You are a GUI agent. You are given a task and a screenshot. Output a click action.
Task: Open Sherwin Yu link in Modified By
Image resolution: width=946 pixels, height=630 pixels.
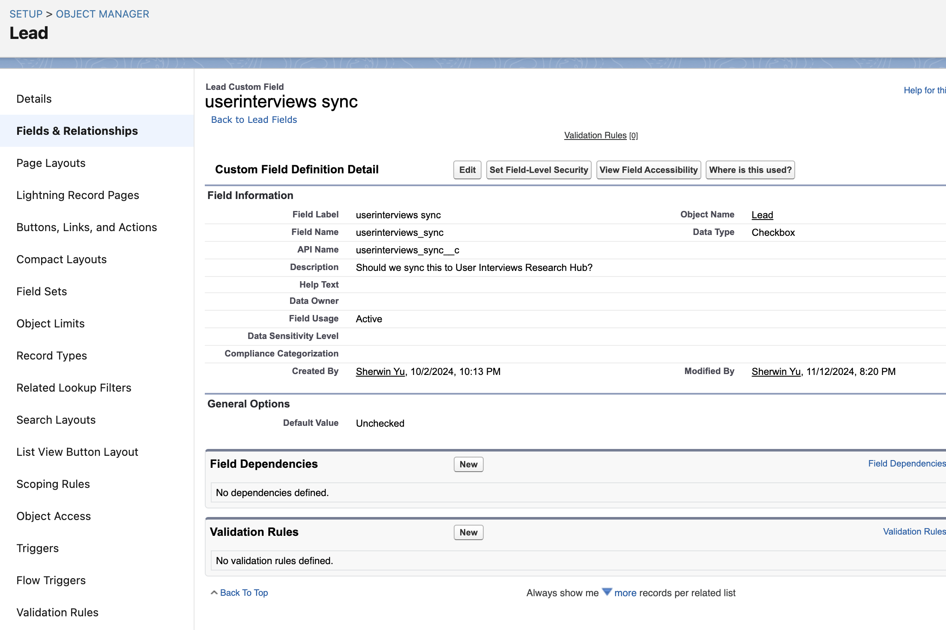[x=776, y=371]
